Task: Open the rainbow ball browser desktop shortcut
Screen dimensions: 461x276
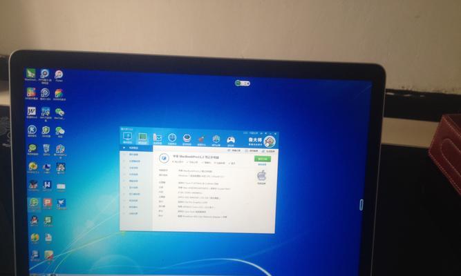Action: point(59,93)
